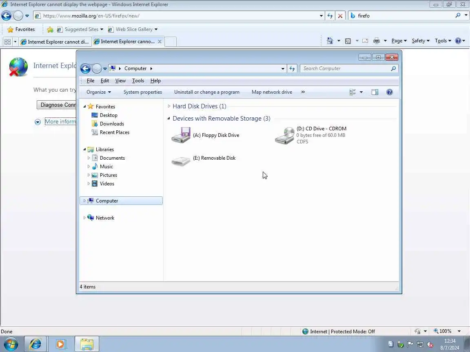Viewport: 470px width, 352px height.
Task: Collapse the Favorites tree node
Action: (x=84, y=107)
